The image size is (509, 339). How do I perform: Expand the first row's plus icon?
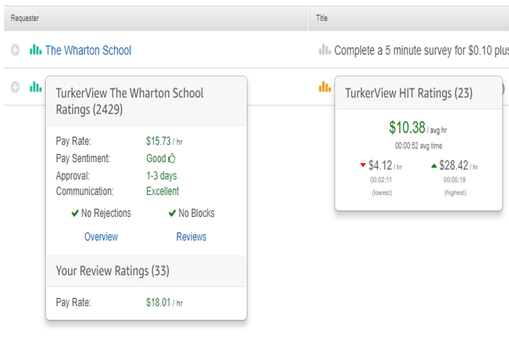15,50
